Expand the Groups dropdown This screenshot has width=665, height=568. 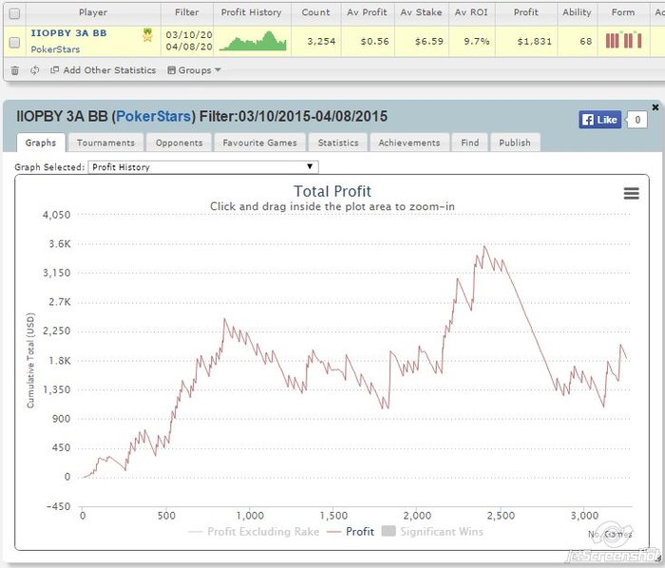coord(194,70)
